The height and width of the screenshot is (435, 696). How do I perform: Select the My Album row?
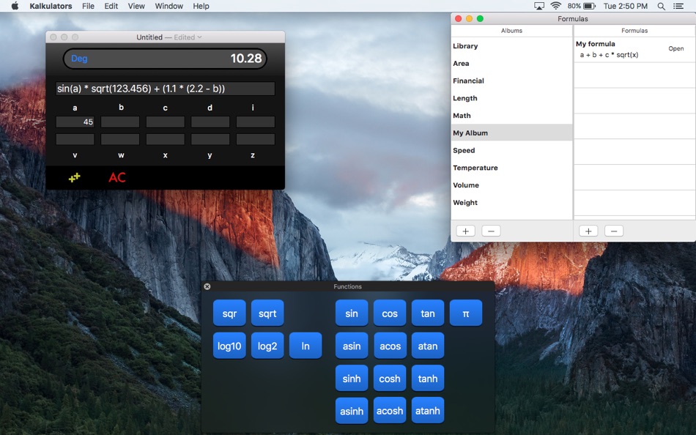pos(512,133)
